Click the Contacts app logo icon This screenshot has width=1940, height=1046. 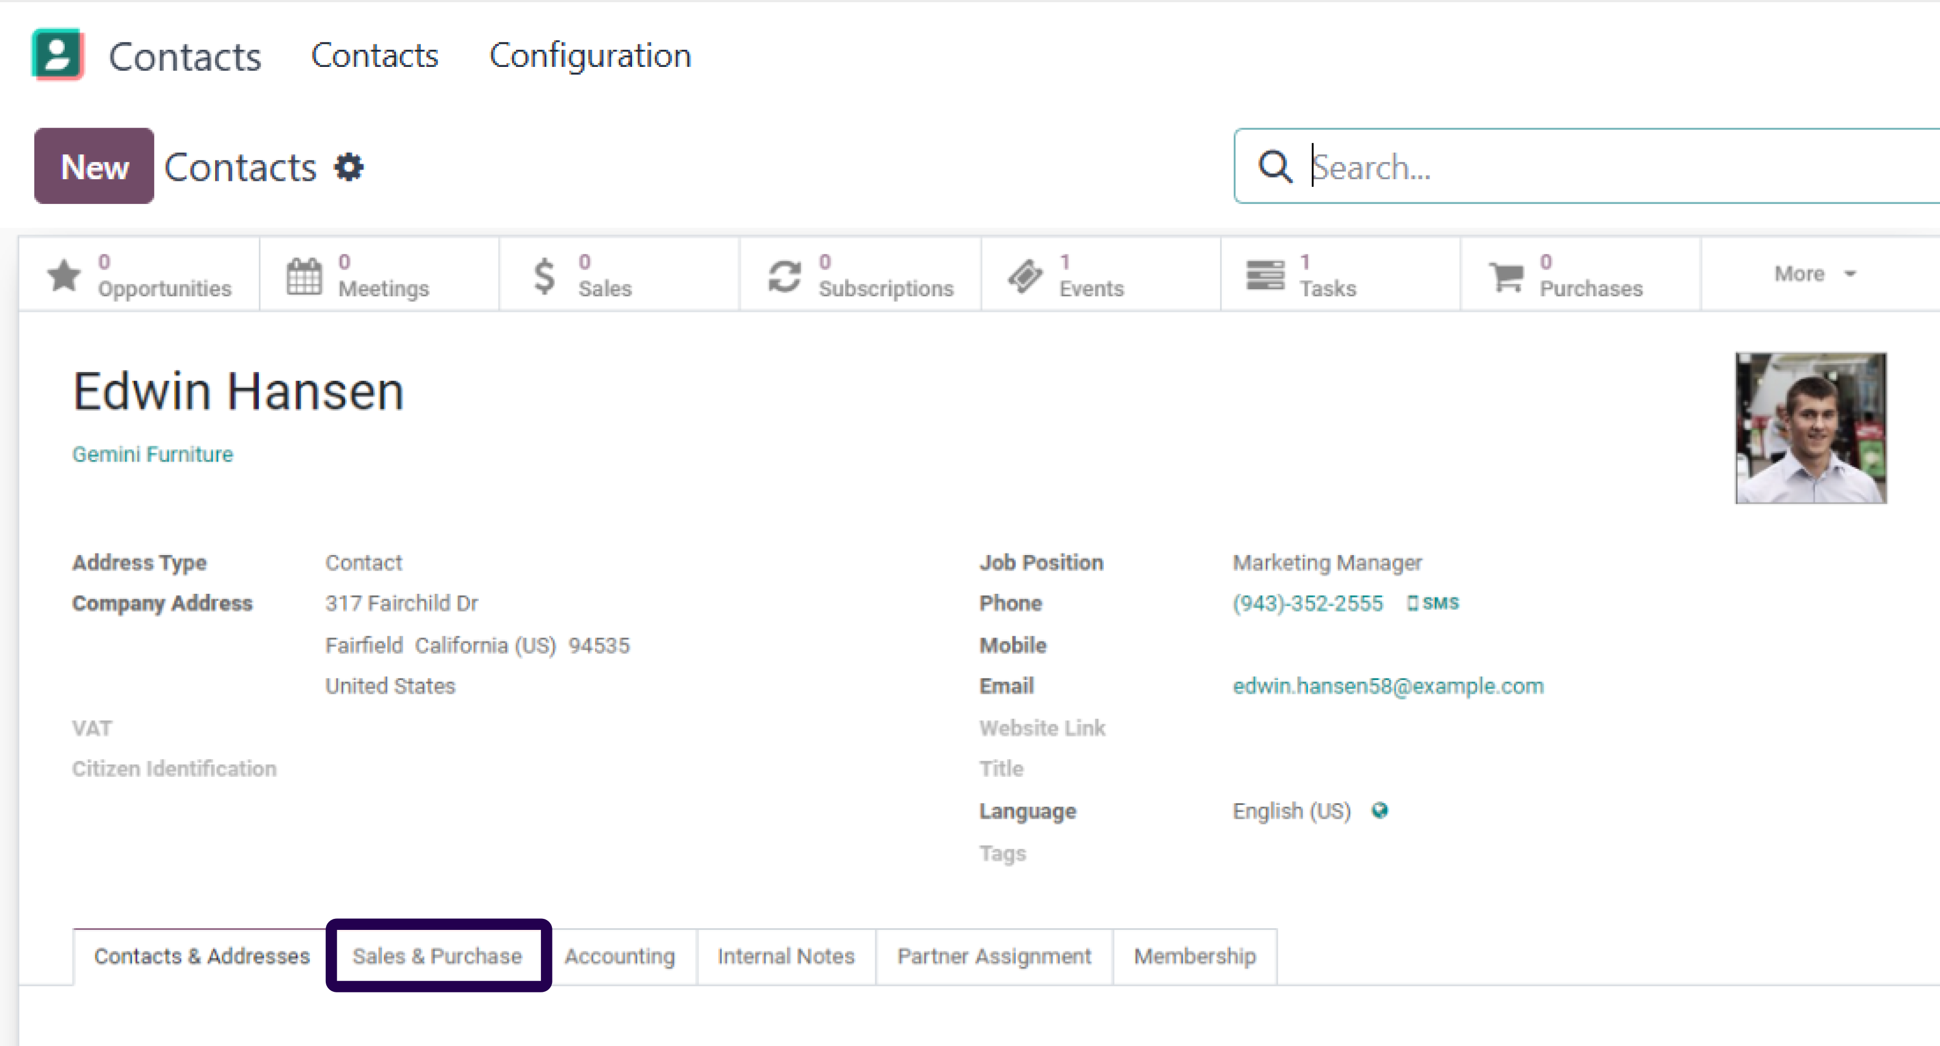click(x=57, y=54)
